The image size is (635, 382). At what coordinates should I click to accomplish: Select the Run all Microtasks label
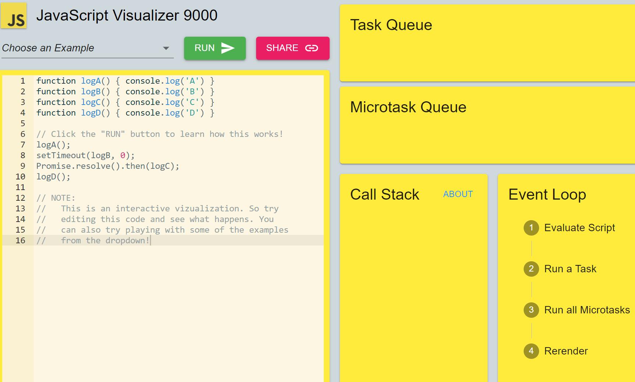tap(587, 310)
